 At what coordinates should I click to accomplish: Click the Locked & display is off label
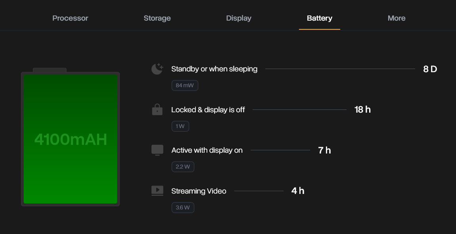[208, 110]
